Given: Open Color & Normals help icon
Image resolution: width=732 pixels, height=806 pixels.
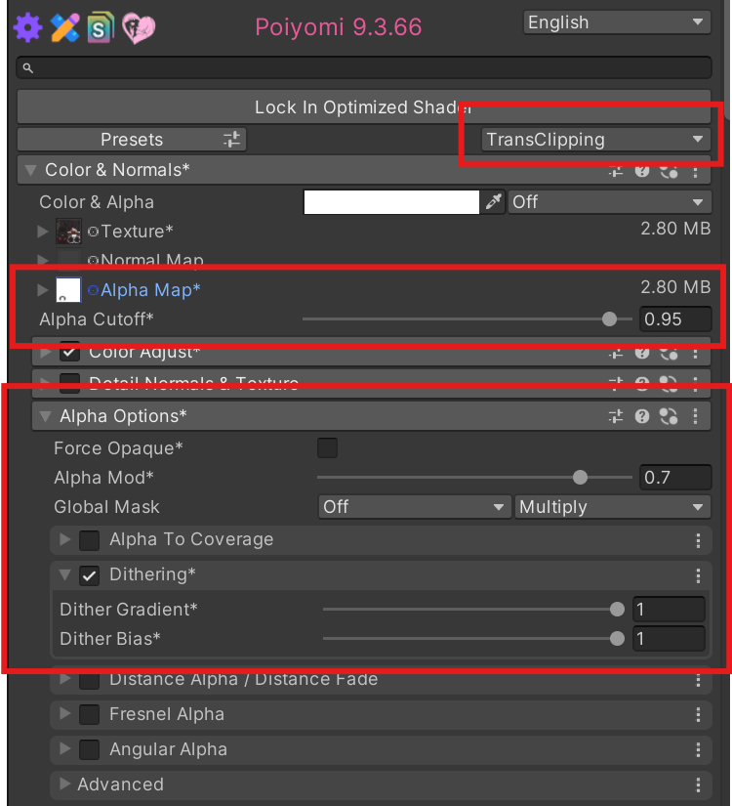Looking at the screenshot, I should pos(641,171).
